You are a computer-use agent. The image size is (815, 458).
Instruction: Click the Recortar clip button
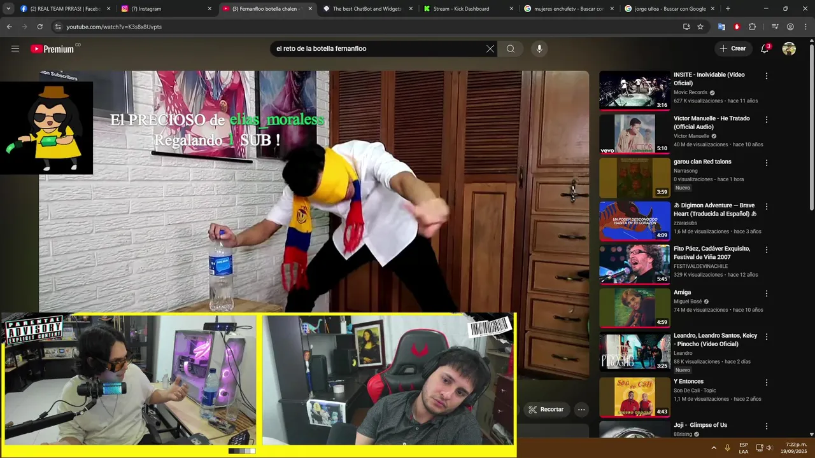pos(546,410)
